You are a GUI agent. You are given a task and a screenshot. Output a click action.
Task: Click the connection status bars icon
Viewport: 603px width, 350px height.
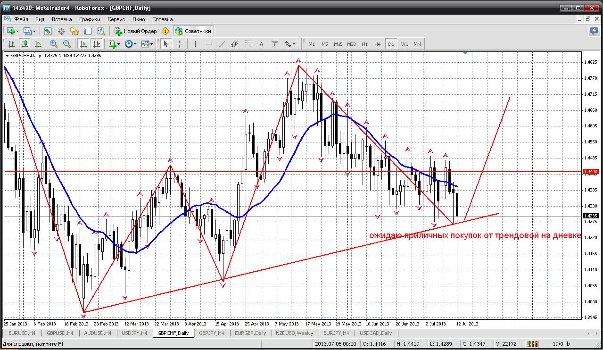532,344
